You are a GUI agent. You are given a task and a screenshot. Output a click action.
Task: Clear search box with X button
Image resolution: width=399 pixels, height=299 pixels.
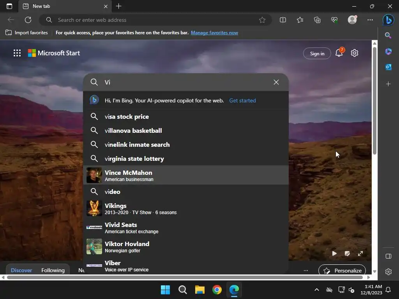point(276,82)
